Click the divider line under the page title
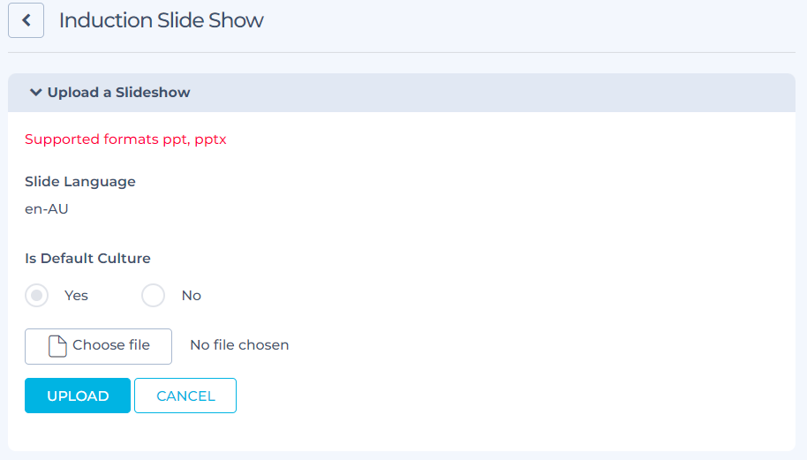Image resolution: width=807 pixels, height=460 pixels. 402,52
